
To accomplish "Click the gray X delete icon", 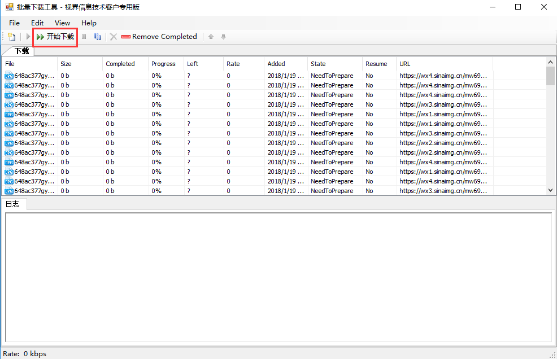I will click(114, 37).
